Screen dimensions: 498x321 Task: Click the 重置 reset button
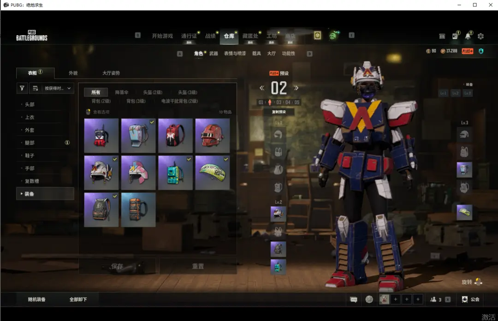click(x=198, y=266)
